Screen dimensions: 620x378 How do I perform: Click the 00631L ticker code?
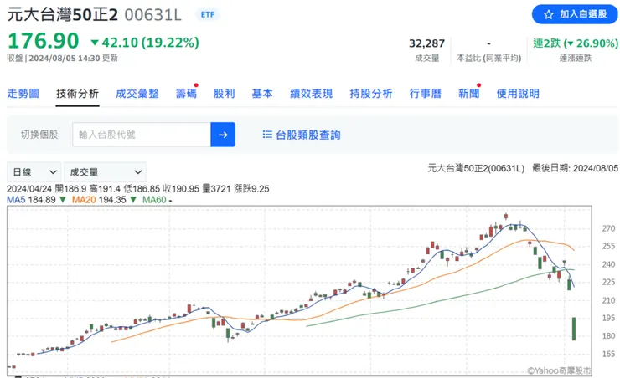(x=152, y=15)
